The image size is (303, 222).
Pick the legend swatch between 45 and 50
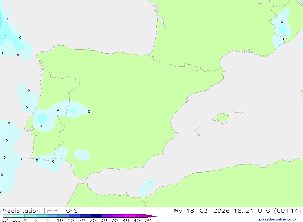click(x=141, y=216)
